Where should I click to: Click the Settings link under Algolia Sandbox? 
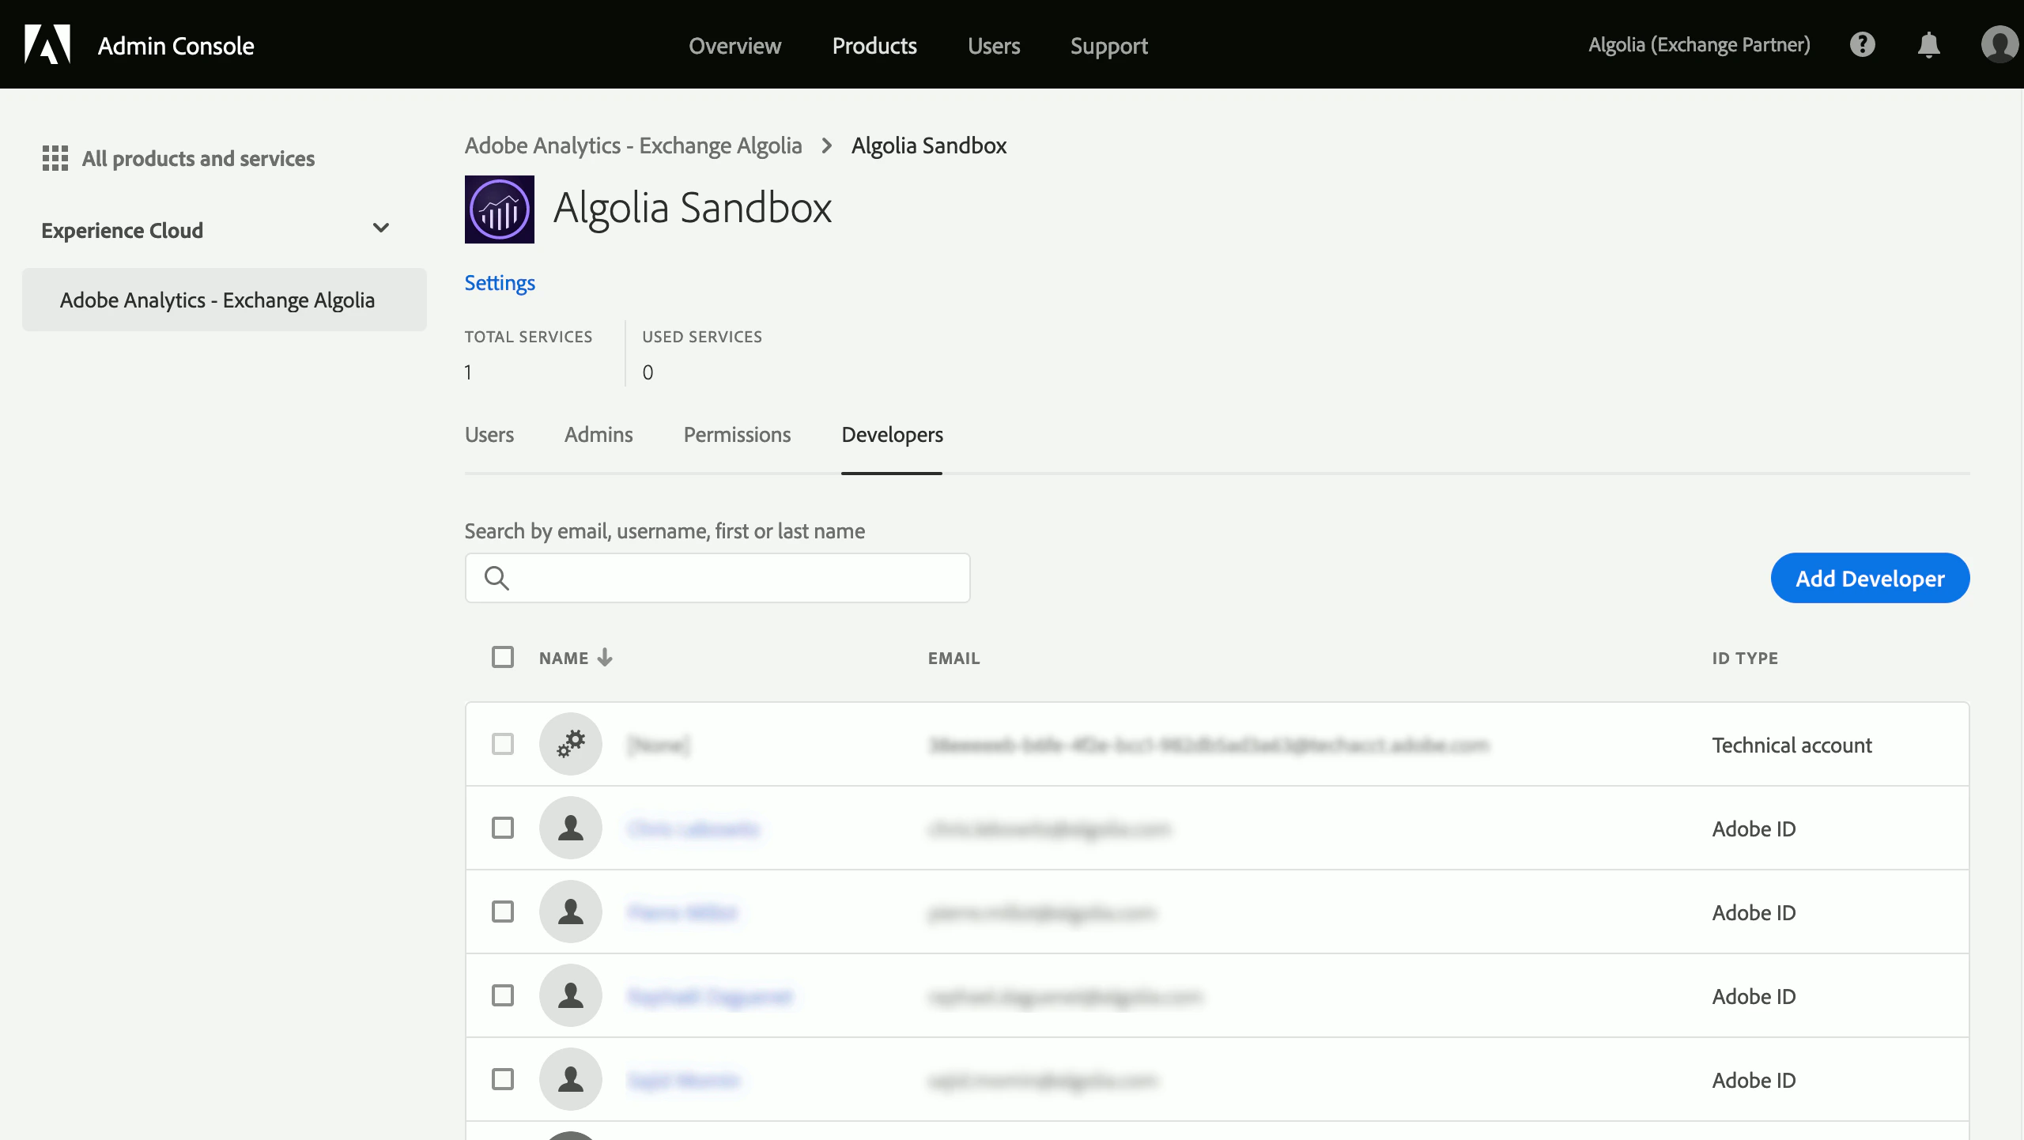[x=499, y=282]
